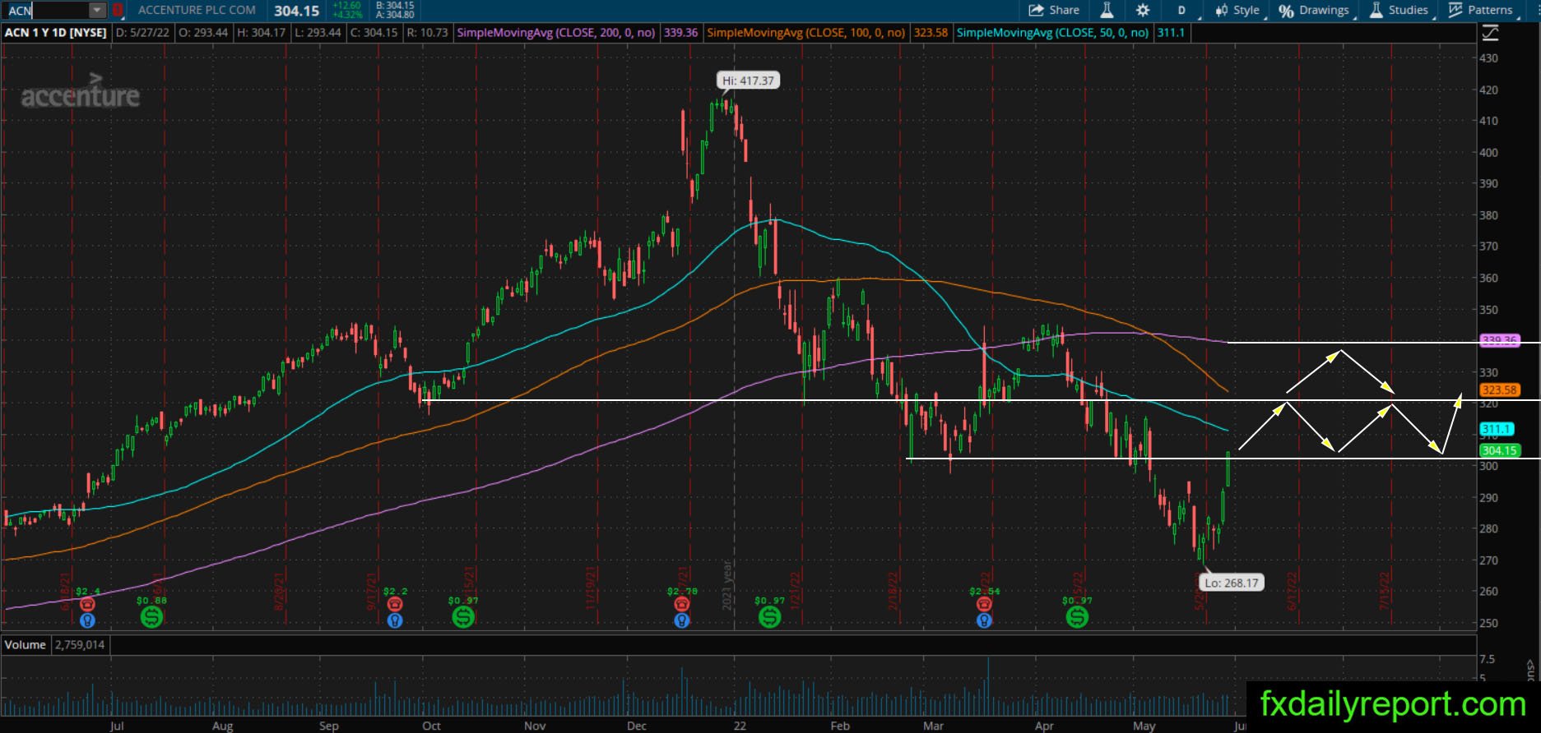1541x733 pixels.
Task: Click the earnings phone icon labeled $2.2
Action: (x=395, y=604)
